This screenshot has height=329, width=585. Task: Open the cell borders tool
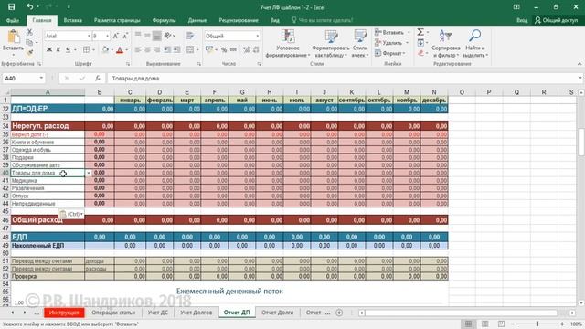87,49
